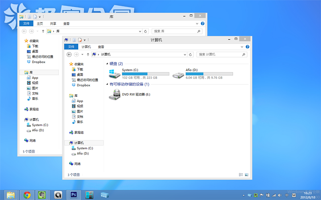Viewport: 321px width, 200px height.
Task: Go forward in 计算机 window
Action: (76, 54)
